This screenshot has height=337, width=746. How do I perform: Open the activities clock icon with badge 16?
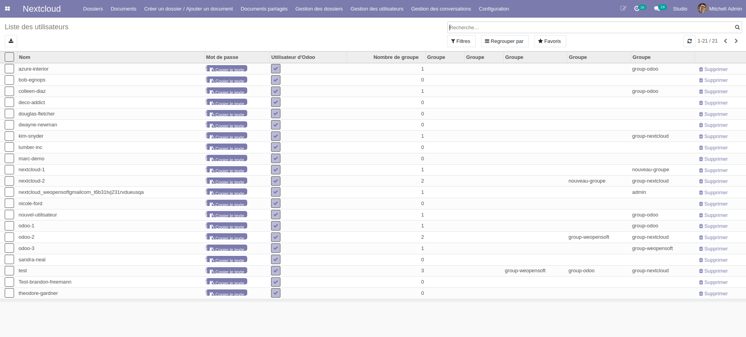[637, 9]
